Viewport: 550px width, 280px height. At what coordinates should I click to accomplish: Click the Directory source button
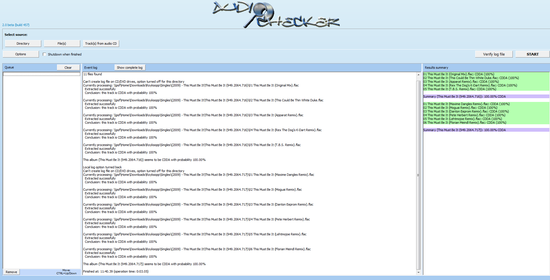[23, 44]
